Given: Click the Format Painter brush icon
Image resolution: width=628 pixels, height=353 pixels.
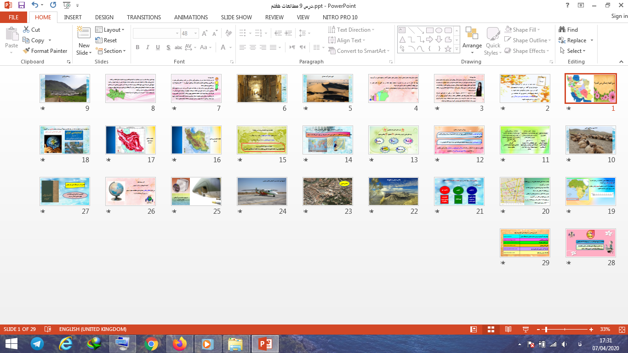Looking at the screenshot, I should coord(26,51).
